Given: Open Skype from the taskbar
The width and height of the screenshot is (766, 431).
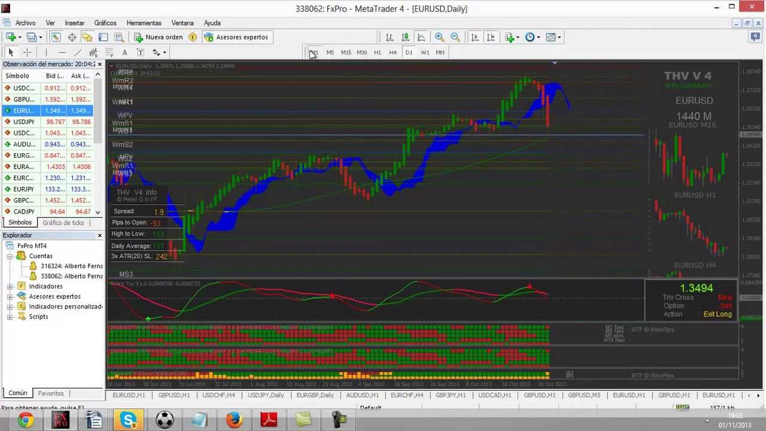Looking at the screenshot, I should (129, 420).
